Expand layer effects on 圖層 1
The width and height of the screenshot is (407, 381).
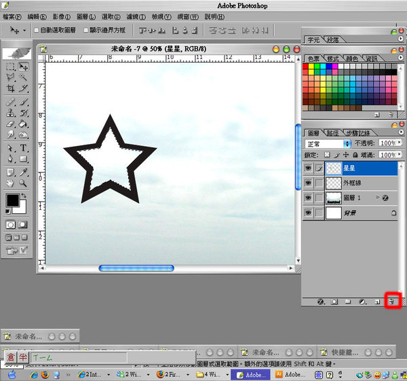(x=379, y=198)
